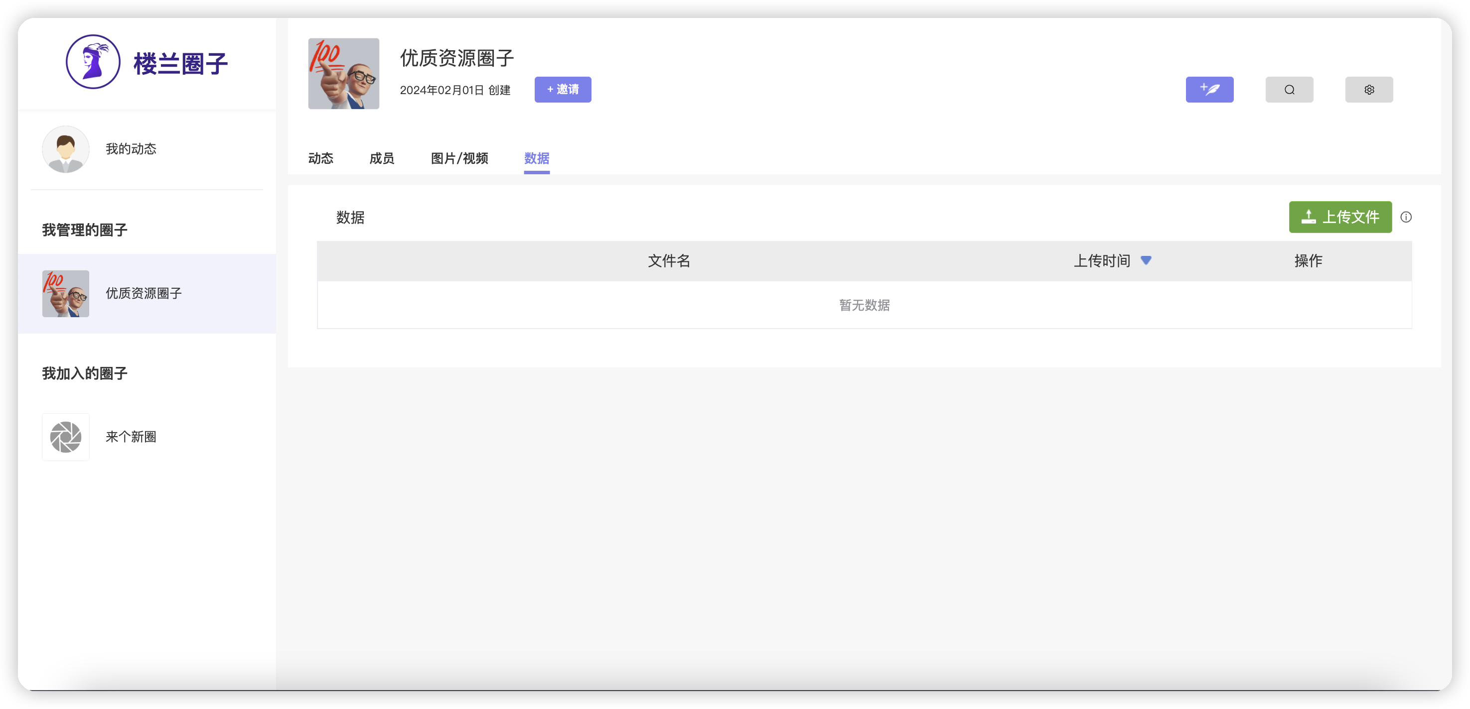The width and height of the screenshot is (1470, 709).
Task: Click the 上传时间 column header text
Action: [1102, 261]
